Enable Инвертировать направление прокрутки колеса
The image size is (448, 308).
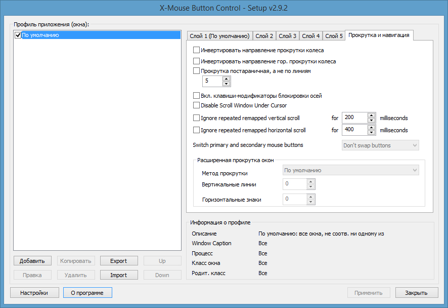(197, 50)
